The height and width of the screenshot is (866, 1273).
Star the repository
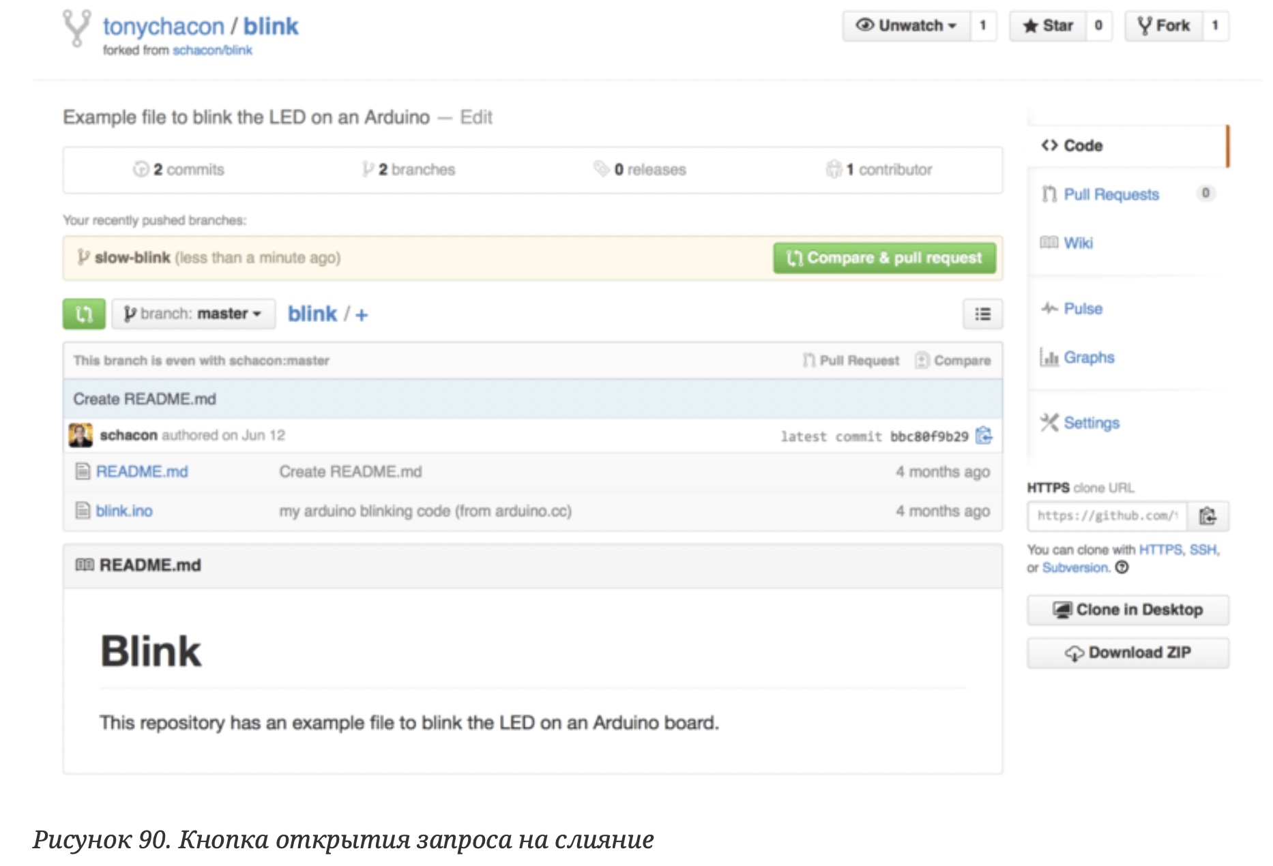(1048, 26)
